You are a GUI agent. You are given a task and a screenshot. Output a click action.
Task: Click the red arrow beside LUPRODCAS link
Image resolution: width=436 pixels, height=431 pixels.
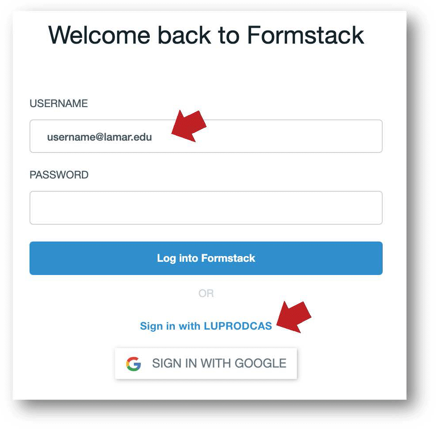pyautogui.click(x=294, y=316)
